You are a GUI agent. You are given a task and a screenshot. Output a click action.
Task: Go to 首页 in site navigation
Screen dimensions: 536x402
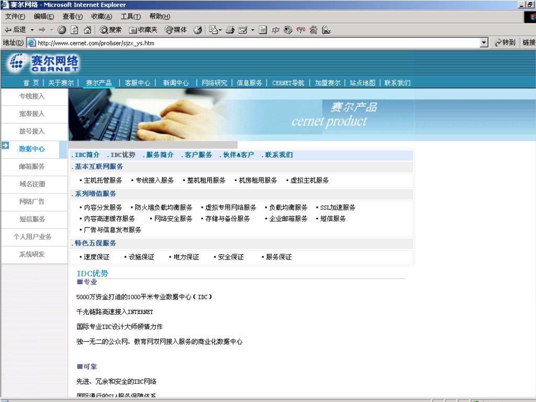click(31, 83)
